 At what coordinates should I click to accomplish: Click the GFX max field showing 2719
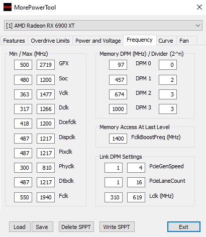[46, 65]
